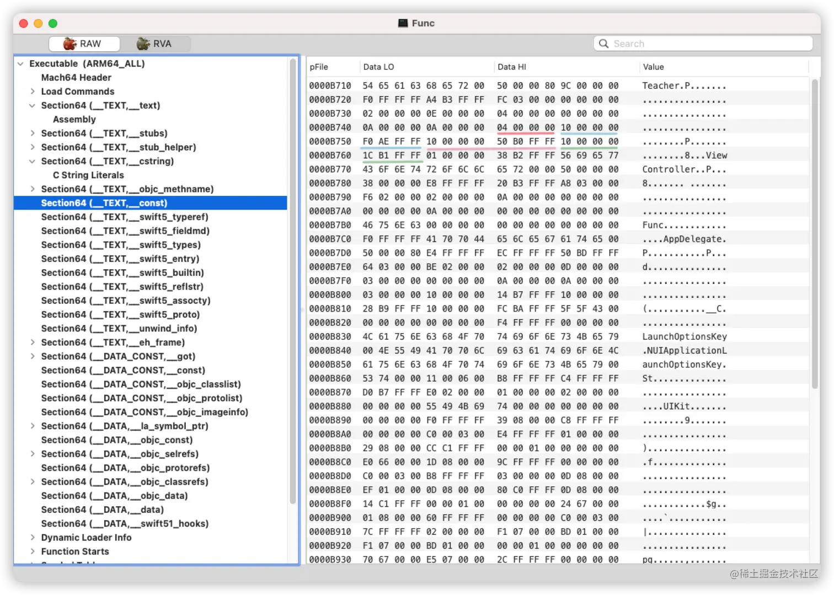Select hex row at offset 0000B710
The height and width of the screenshot is (595, 834).
[558, 86]
